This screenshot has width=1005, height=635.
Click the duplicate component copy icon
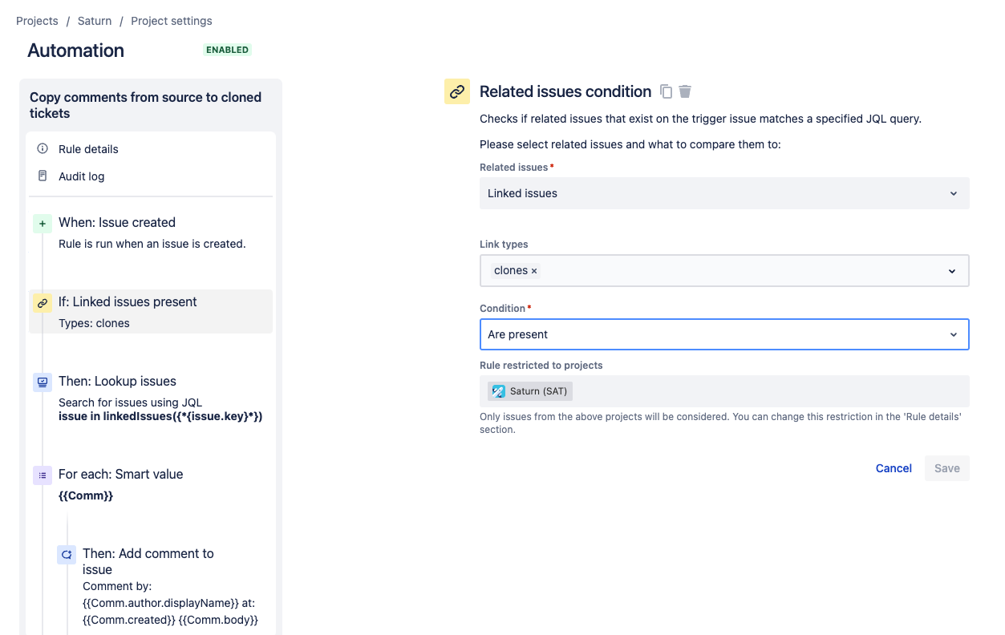click(666, 91)
